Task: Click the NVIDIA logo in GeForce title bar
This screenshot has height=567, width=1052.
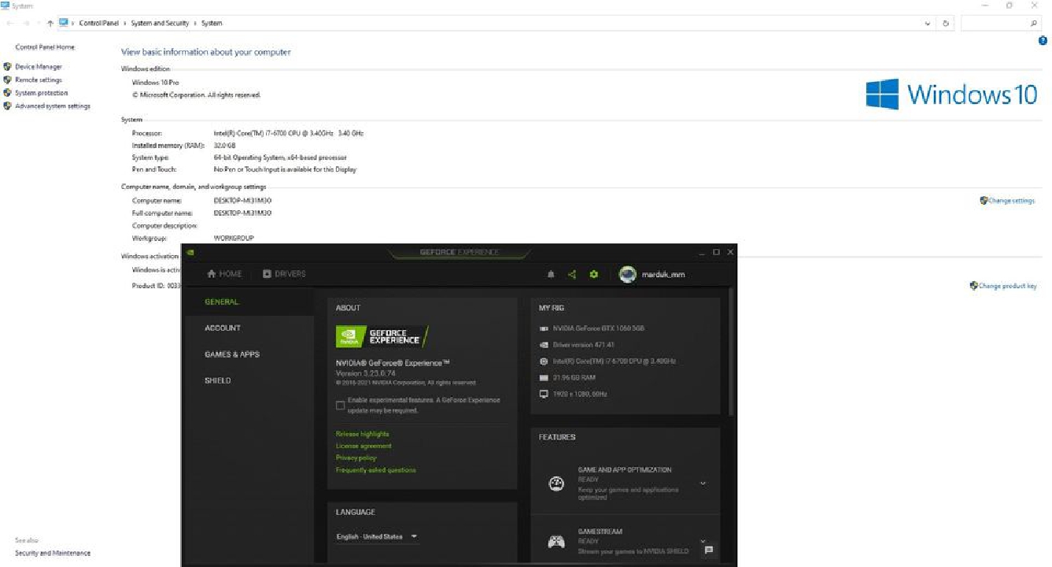Action: tap(190, 252)
